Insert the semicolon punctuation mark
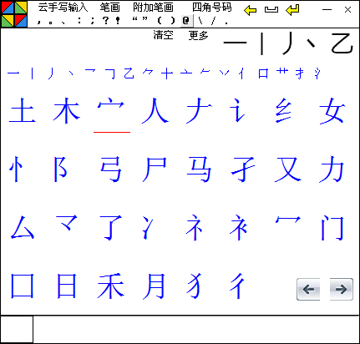The width and height of the screenshot is (360, 344). (x=93, y=21)
